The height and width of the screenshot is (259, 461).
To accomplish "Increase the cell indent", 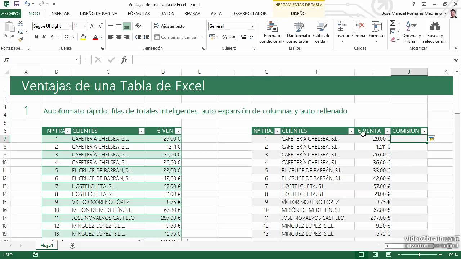I will coord(146,37).
